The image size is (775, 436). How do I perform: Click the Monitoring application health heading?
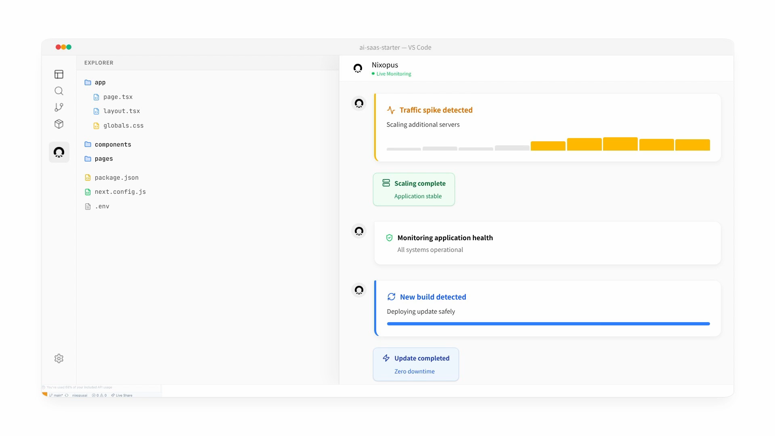(445, 238)
